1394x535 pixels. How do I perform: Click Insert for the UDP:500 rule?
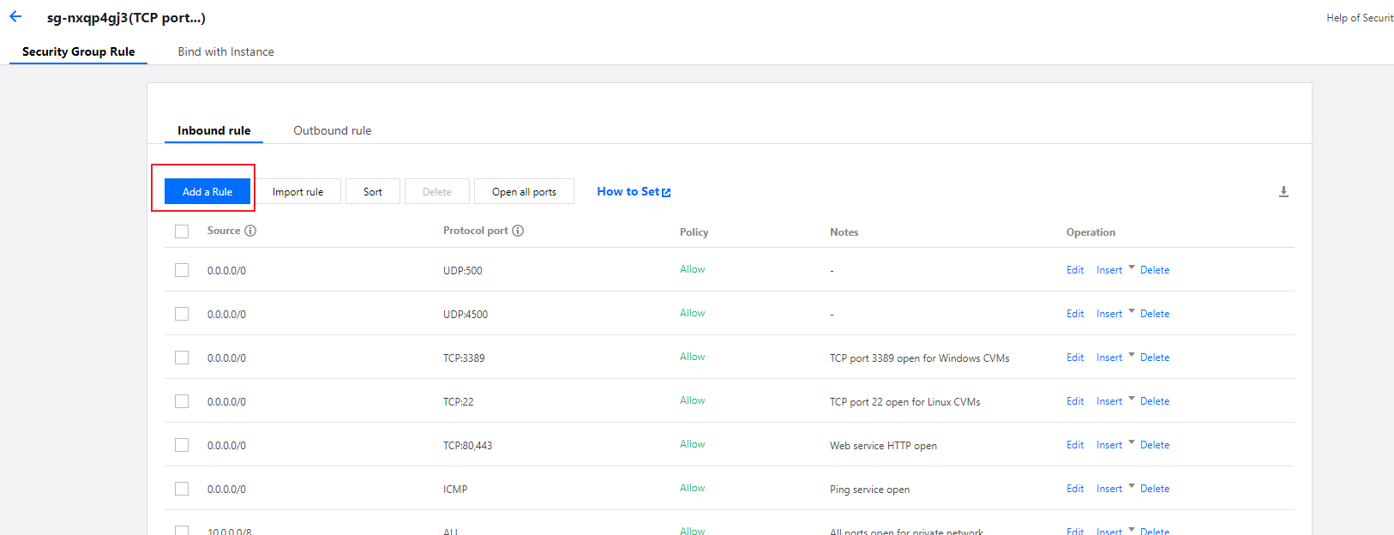coord(1109,270)
